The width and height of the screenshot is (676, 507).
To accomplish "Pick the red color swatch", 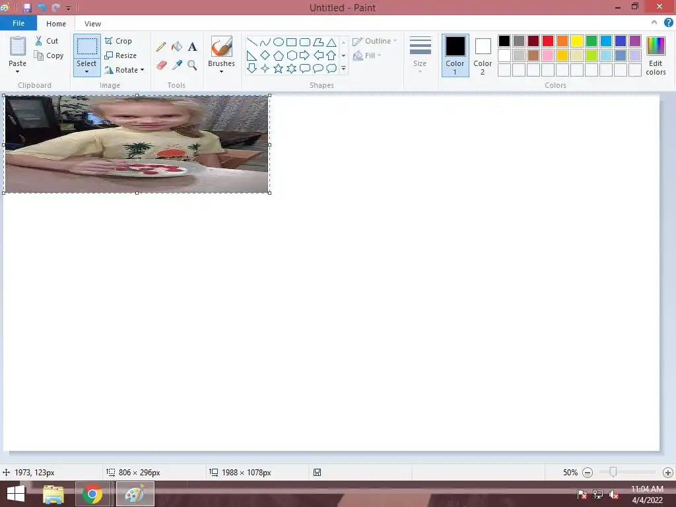I will [x=548, y=41].
